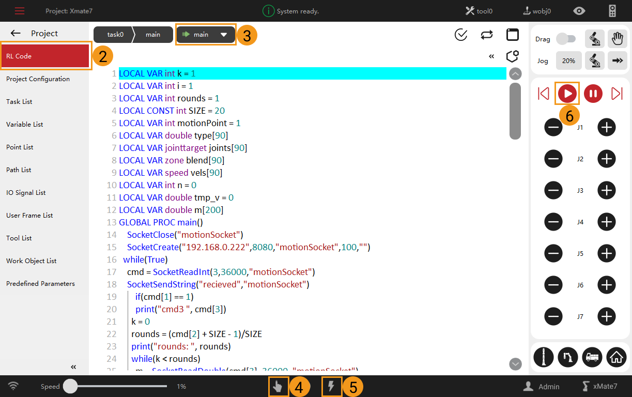
Task: Click the transport pose truck icon
Action: pos(592,357)
